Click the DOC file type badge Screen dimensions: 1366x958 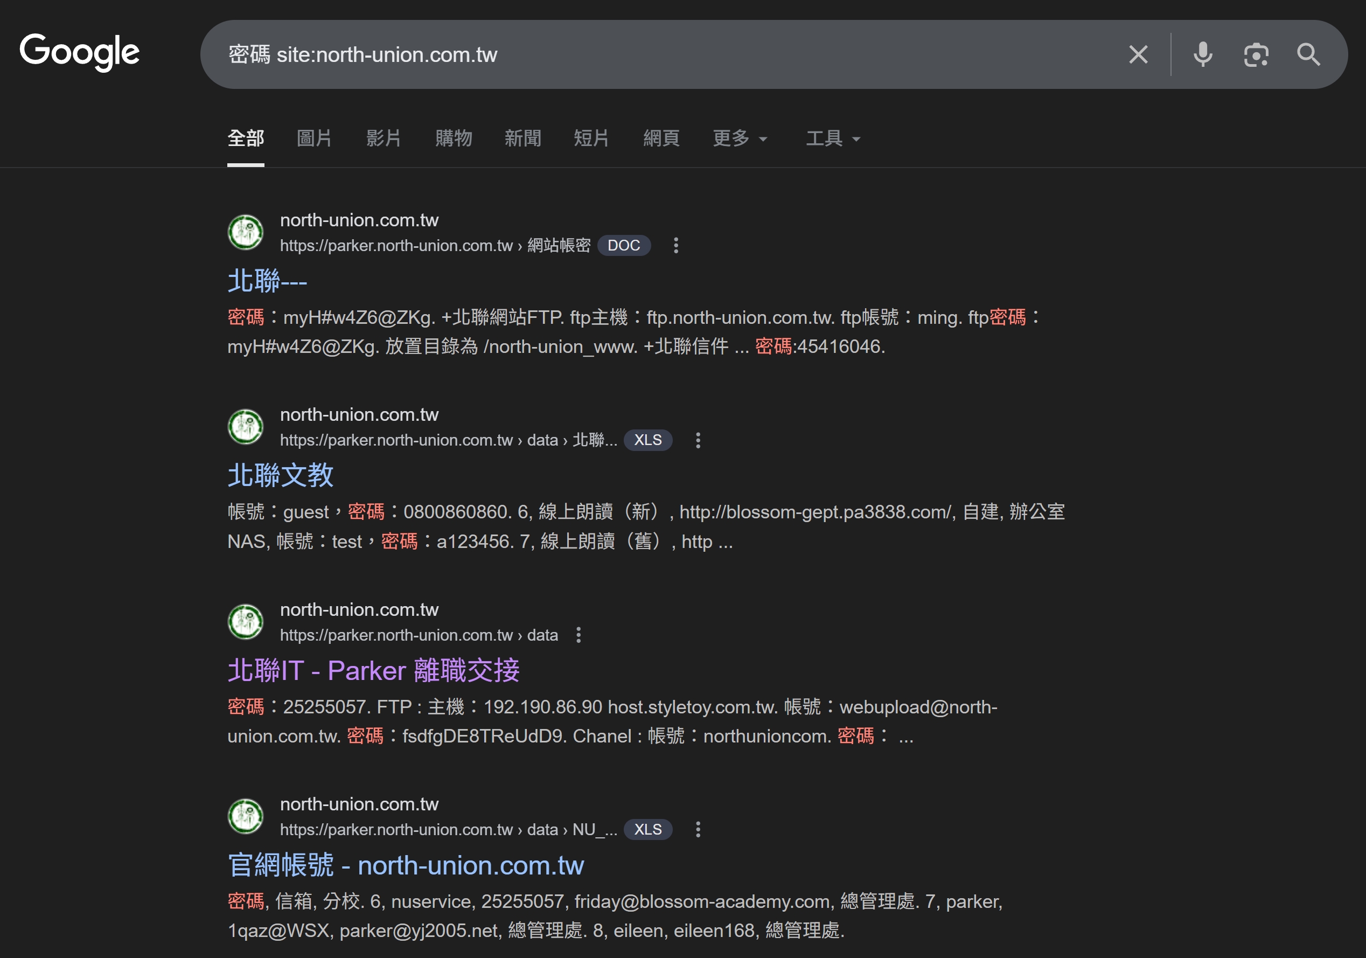pyautogui.click(x=624, y=245)
